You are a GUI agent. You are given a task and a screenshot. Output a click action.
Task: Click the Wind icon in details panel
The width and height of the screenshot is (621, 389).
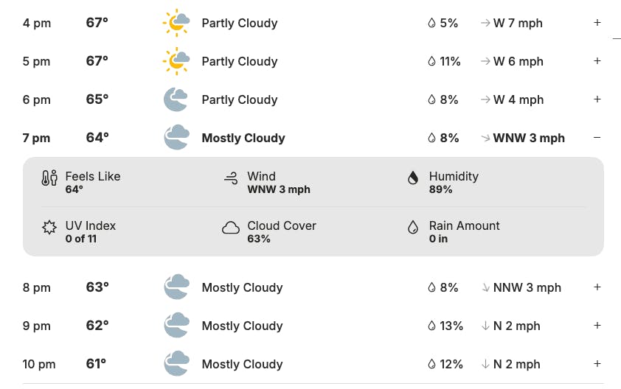click(231, 178)
